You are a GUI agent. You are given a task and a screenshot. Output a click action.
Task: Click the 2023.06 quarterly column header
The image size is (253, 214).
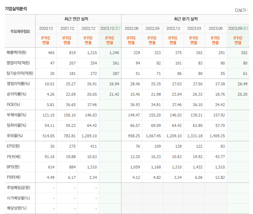coord(216,28)
